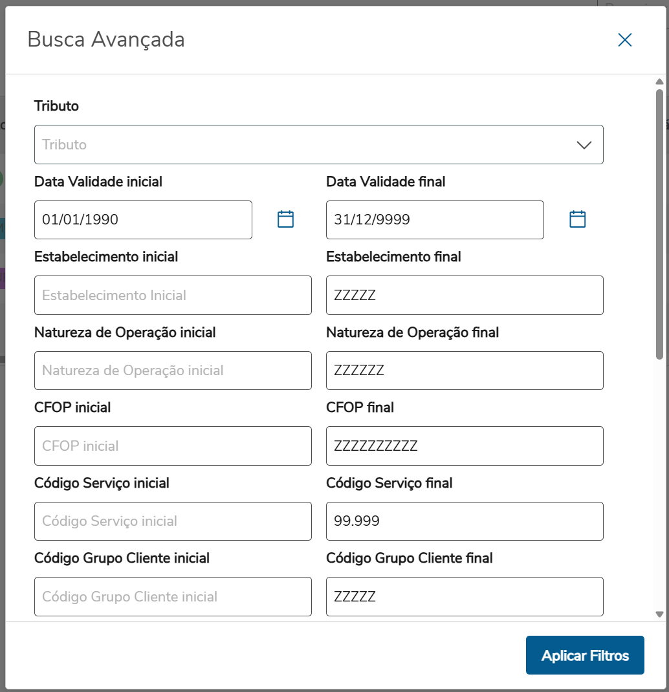Edit the Código Serviço final value
The height and width of the screenshot is (692, 669).
(x=465, y=521)
